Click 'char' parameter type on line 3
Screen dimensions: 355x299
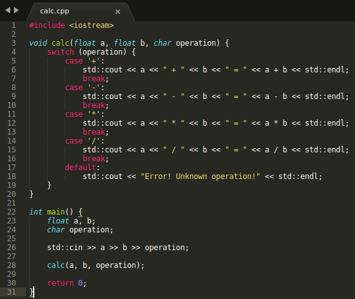click(163, 43)
